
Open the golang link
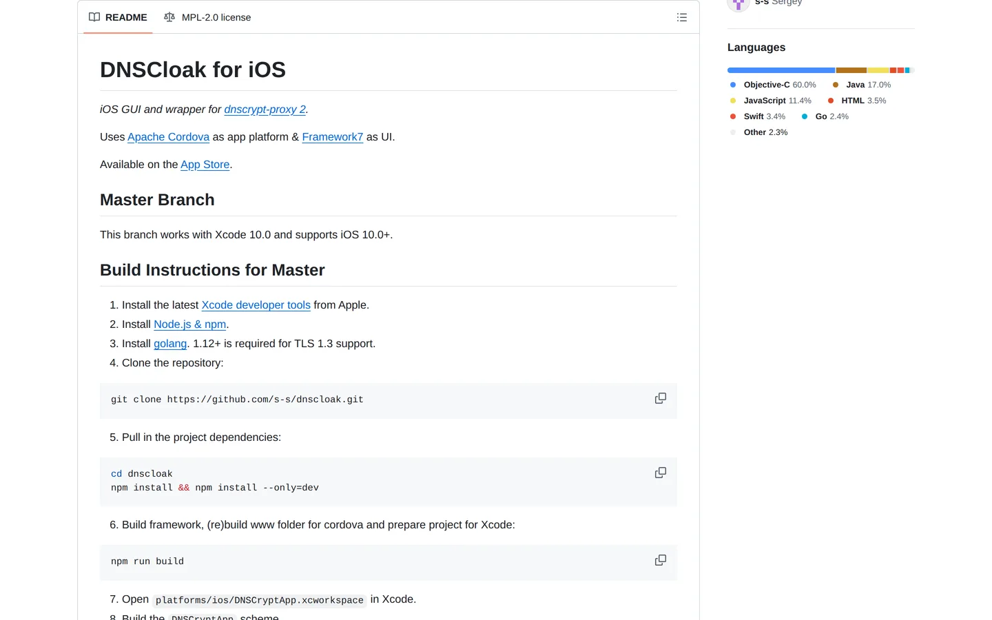pyautogui.click(x=170, y=344)
